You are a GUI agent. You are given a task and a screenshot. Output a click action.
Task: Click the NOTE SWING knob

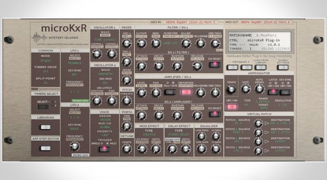tap(259, 89)
